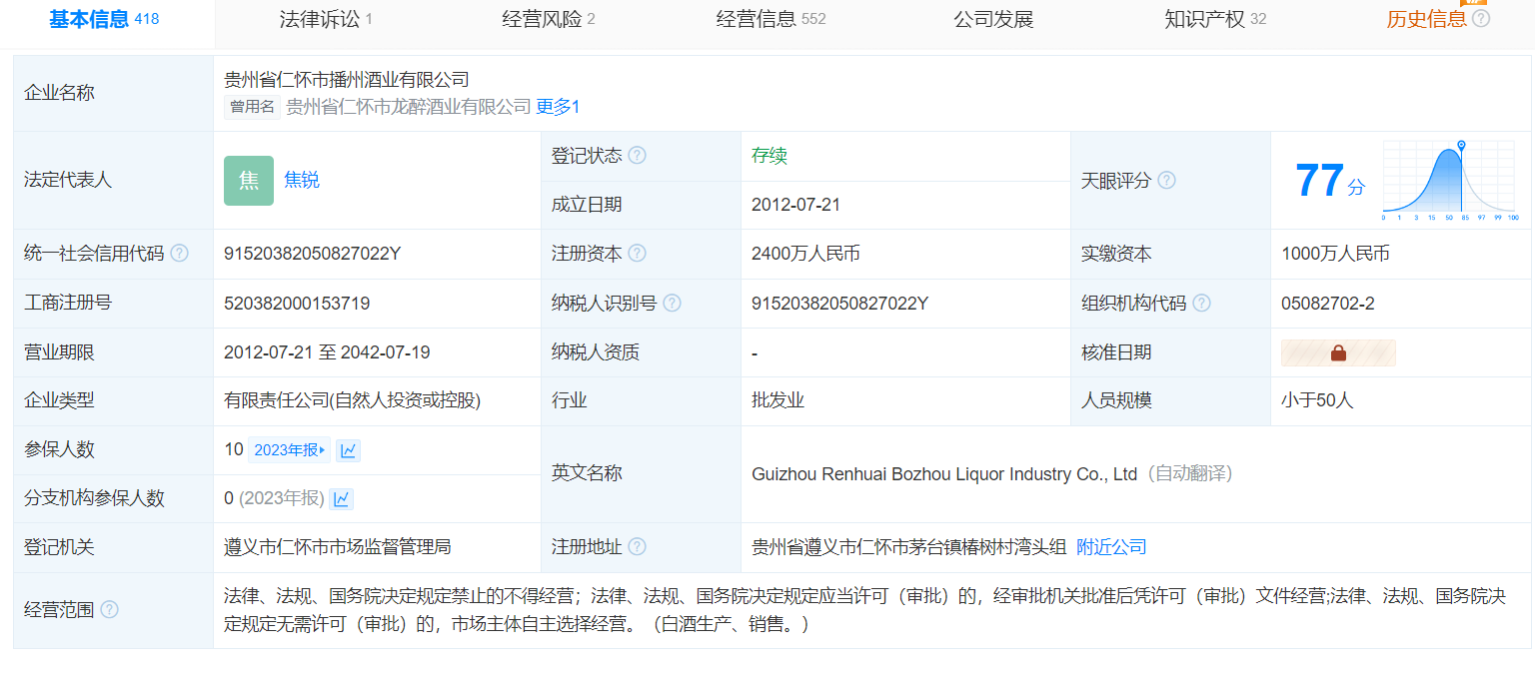Click the 经营范围 description text
The width and height of the screenshot is (1535, 679).
864,610
